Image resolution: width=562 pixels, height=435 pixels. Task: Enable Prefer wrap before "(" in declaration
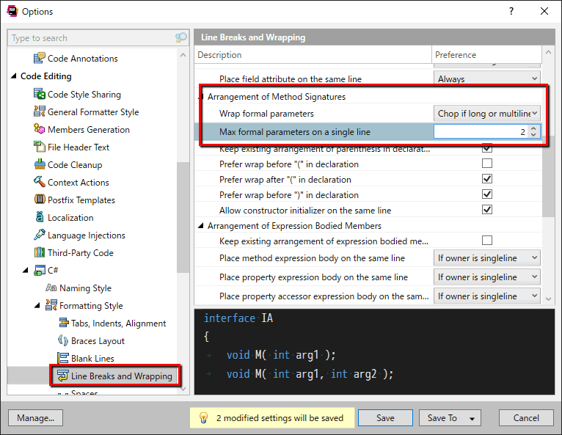[x=486, y=164]
